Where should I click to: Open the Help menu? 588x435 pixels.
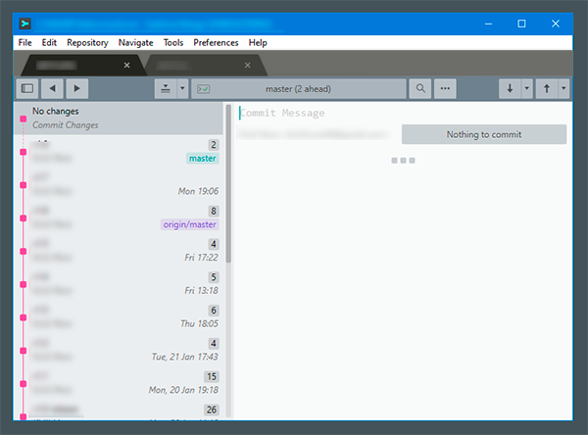pyautogui.click(x=258, y=43)
